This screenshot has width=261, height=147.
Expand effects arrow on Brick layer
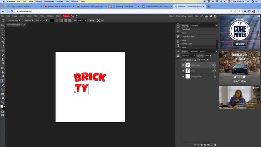pos(215,71)
